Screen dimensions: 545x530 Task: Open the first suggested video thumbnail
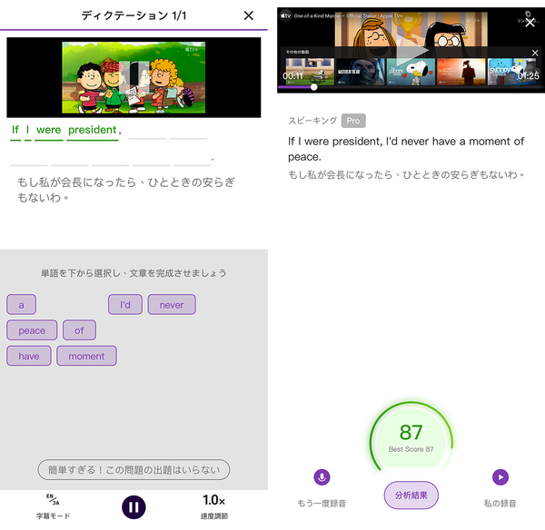[x=310, y=72]
